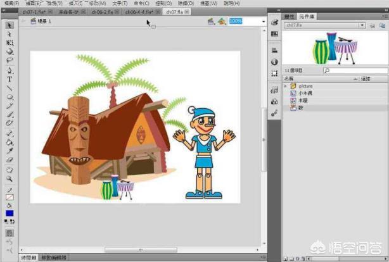The width and height of the screenshot is (389, 262).
Task: Activate the Hand tool
Action: [10, 170]
